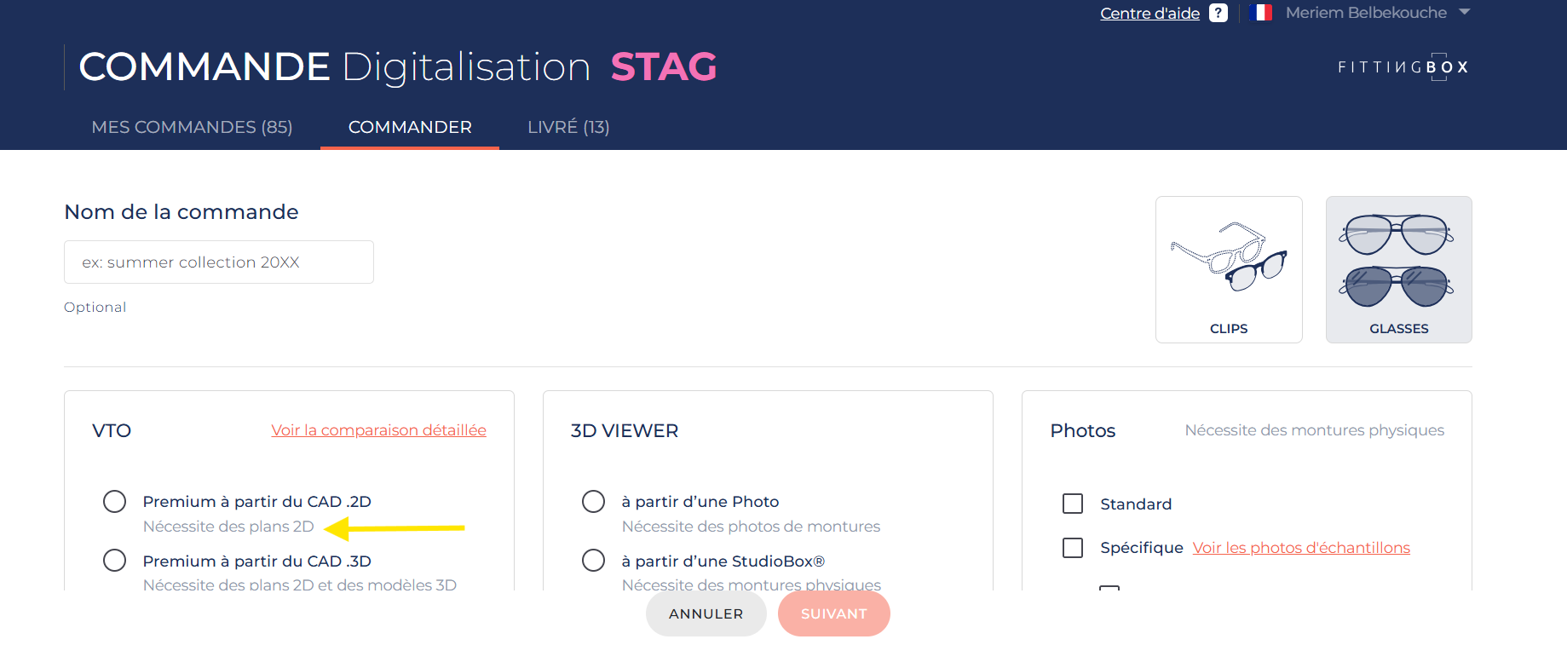Choose 3D Viewer à partir d'une Photo

point(594,501)
